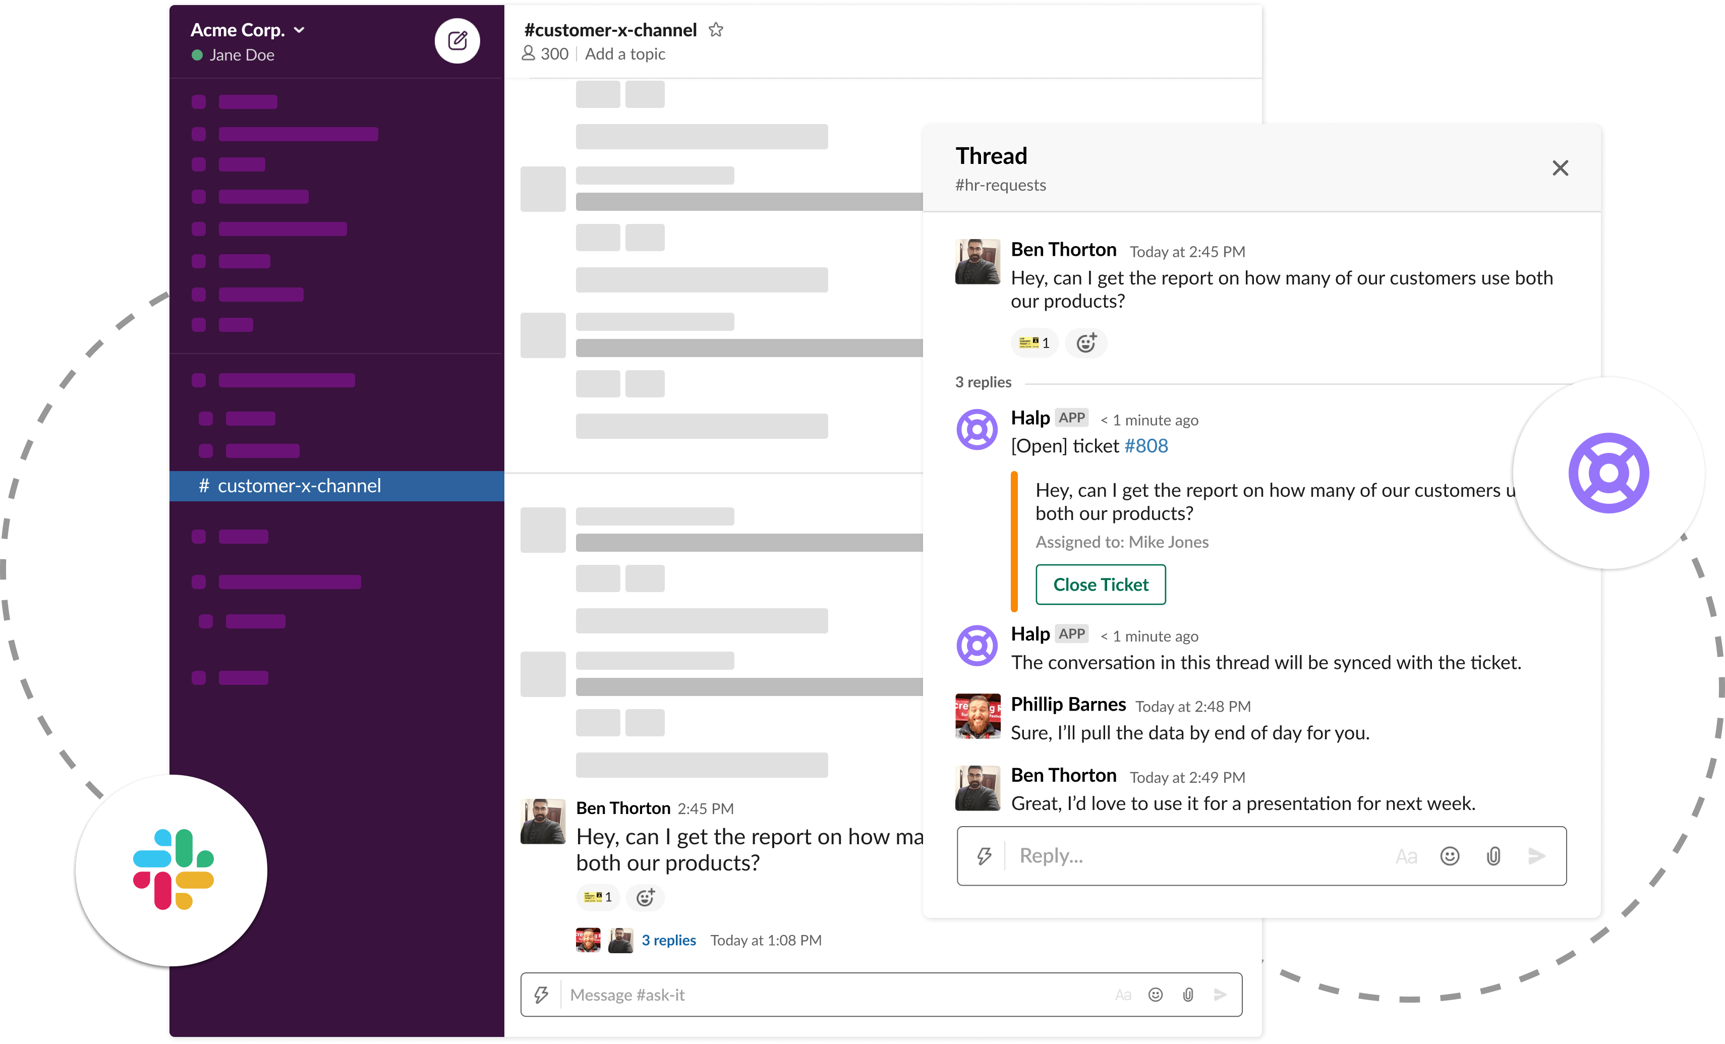This screenshot has width=1725, height=1044.
Task: Open the 3 replies thread link
Action: pyautogui.click(x=669, y=940)
